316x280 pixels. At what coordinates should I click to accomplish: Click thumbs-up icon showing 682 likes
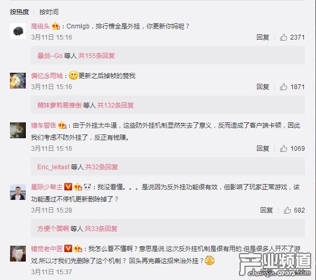pyautogui.click(x=287, y=210)
